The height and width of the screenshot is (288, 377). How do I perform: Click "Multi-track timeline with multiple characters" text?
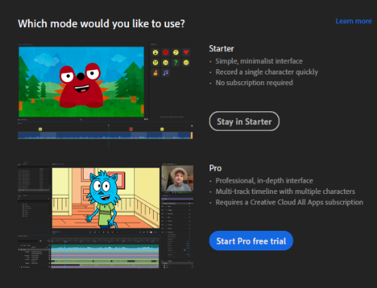click(x=285, y=192)
